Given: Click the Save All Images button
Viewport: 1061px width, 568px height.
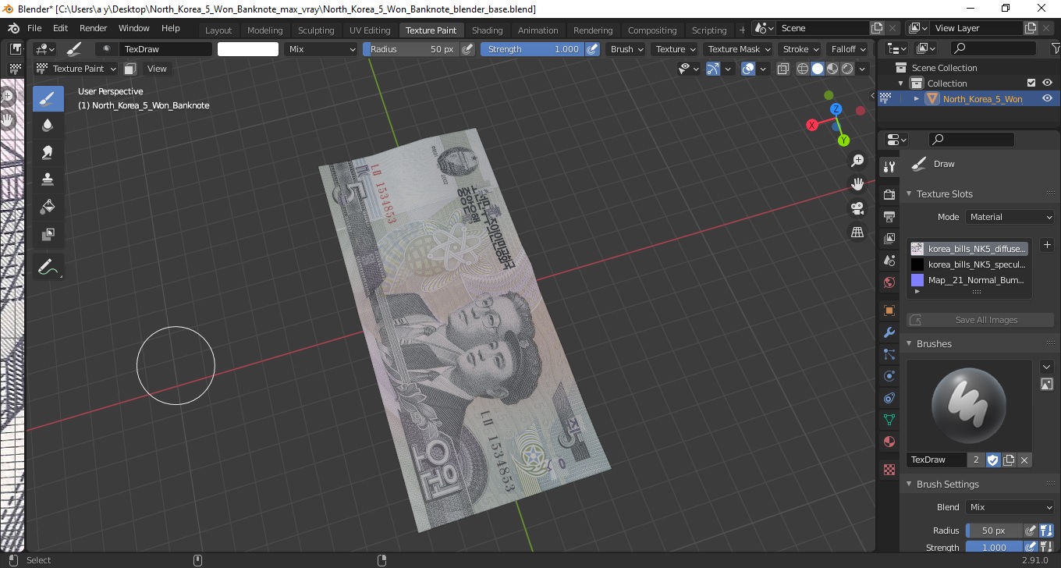Looking at the screenshot, I should coord(980,320).
